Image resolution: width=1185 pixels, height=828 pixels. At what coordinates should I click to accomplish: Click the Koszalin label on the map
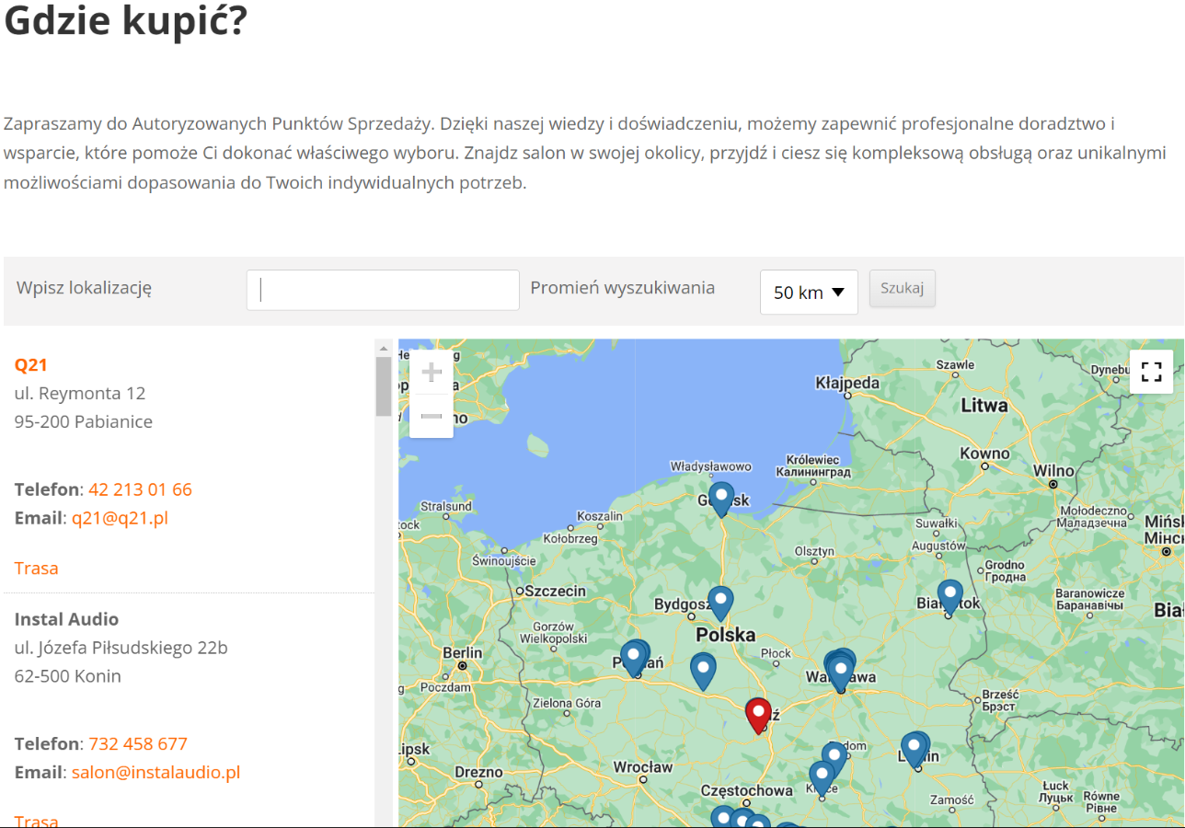coord(599,517)
